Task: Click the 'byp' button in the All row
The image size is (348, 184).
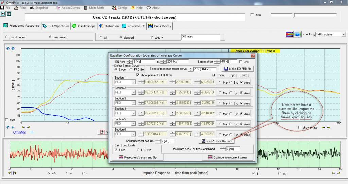Action: coord(233,75)
